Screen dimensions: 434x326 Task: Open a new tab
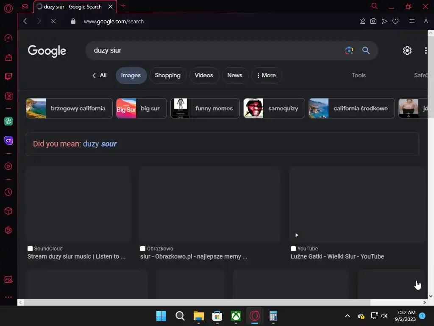coord(123,6)
